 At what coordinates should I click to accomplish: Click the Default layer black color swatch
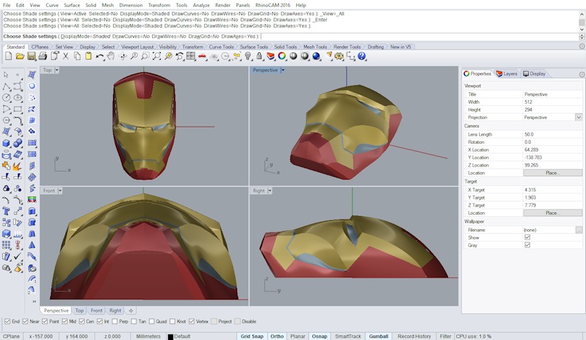click(x=170, y=337)
